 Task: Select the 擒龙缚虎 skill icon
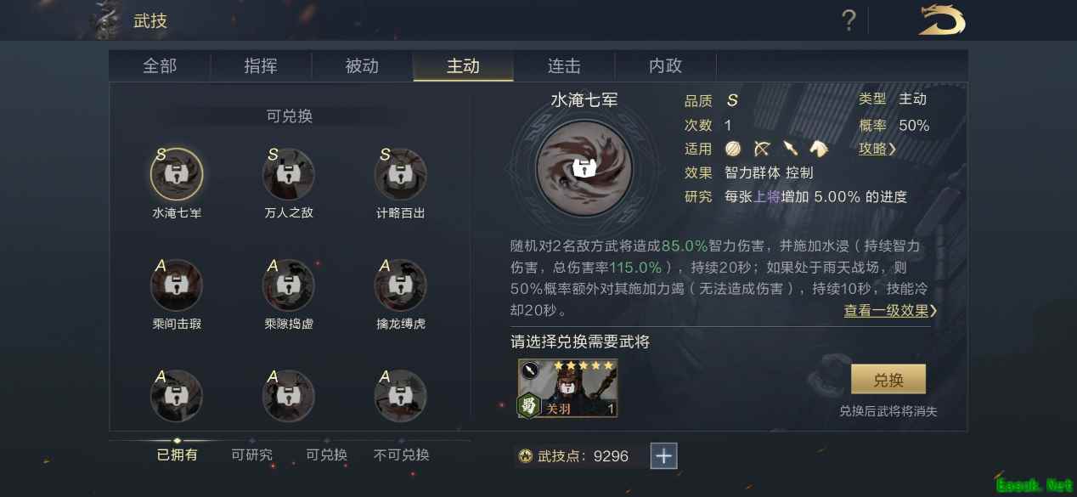click(x=400, y=285)
